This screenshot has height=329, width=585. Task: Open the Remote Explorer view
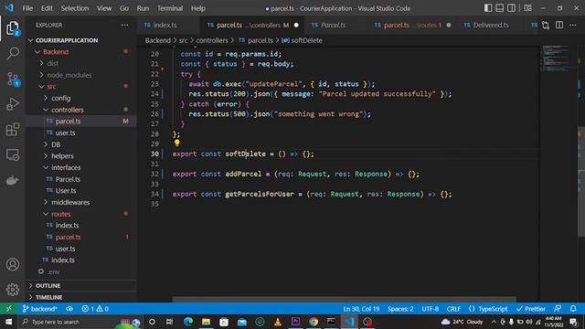(13, 154)
